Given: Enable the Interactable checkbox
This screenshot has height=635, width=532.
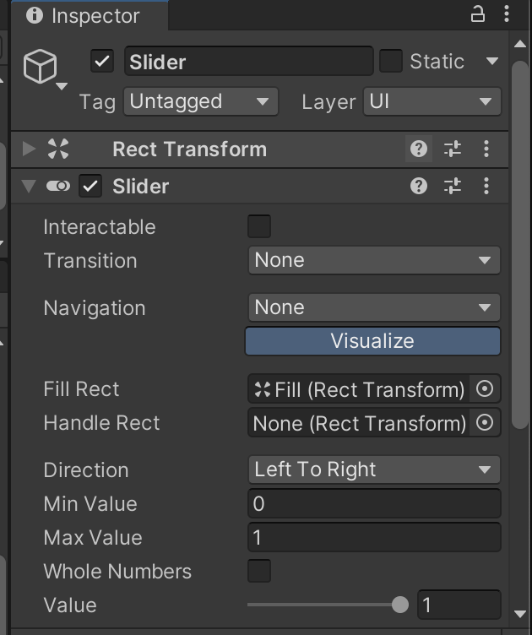Looking at the screenshot, I should tap(259, 226).
